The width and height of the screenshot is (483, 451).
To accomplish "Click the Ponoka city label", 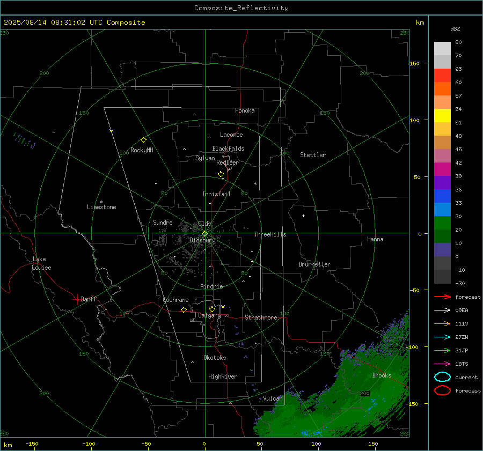I will [x=245, y=110].
